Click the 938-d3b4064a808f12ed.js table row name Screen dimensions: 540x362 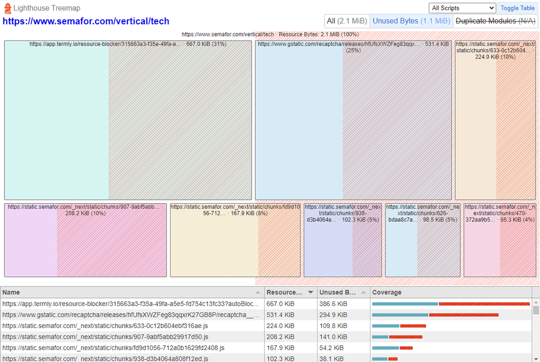(105, 359)
